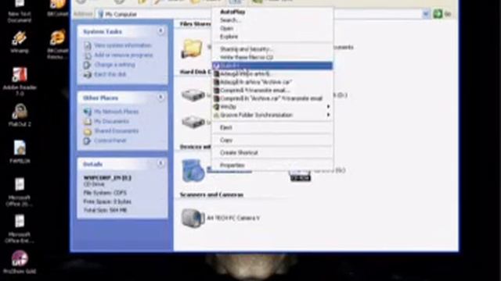Click View system information link
Screen dimensions: 501x281
[122, 45]
